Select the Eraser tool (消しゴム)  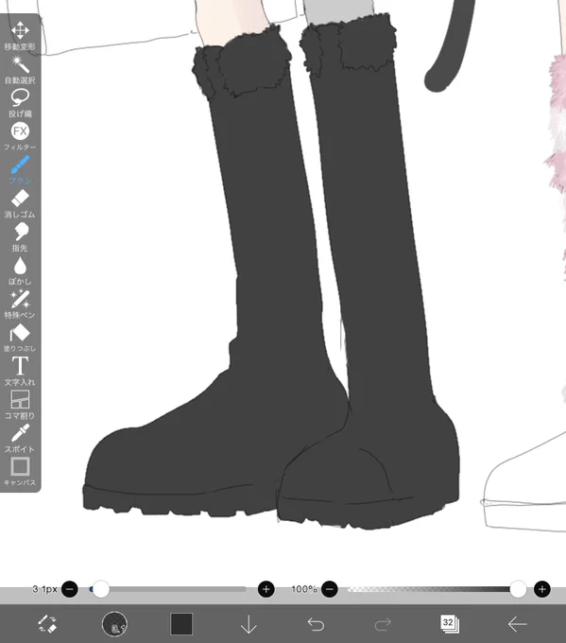point(20,203)
